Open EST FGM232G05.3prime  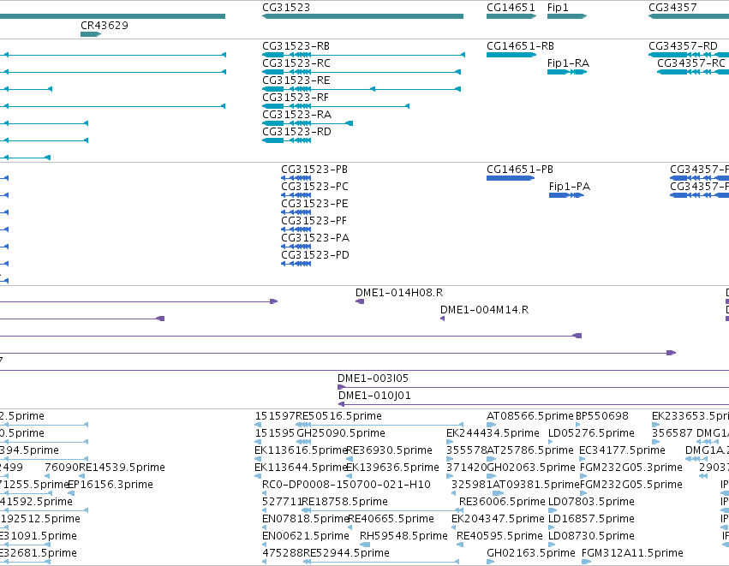(583, 476)
